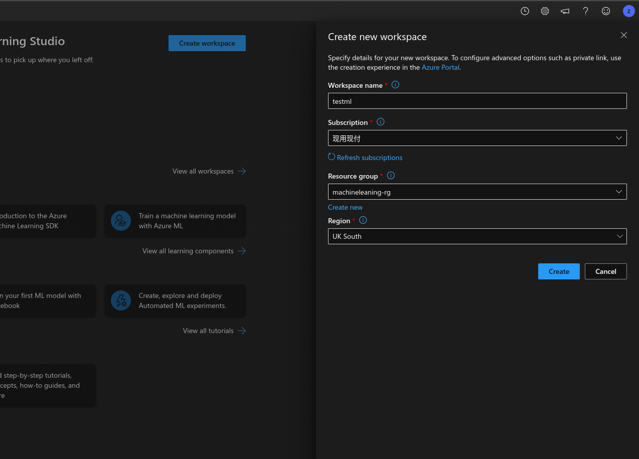
Task: Click the arrow next to View all workspaces
Action: click(x=242, y=171)
